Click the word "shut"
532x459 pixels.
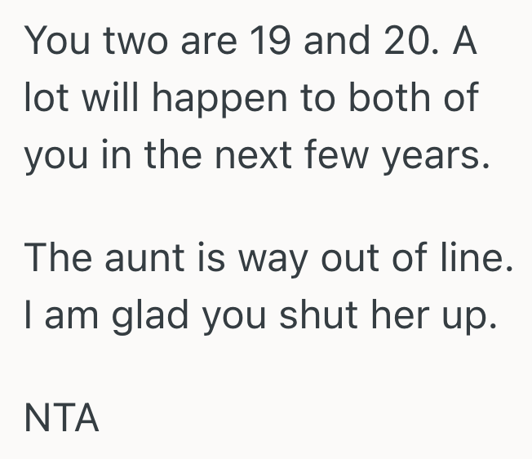tap(317, 316)
